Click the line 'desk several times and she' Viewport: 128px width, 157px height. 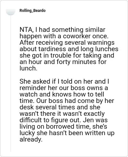coord(60,107)
